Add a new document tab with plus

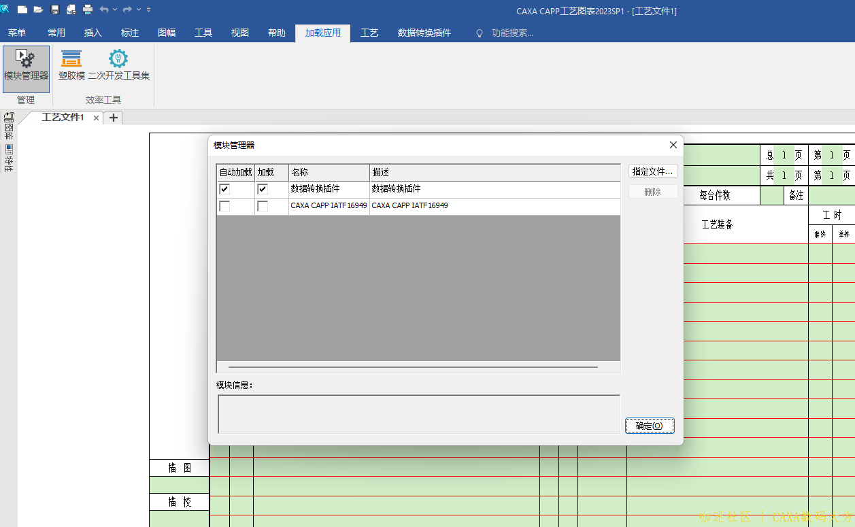tap(113, 118)
